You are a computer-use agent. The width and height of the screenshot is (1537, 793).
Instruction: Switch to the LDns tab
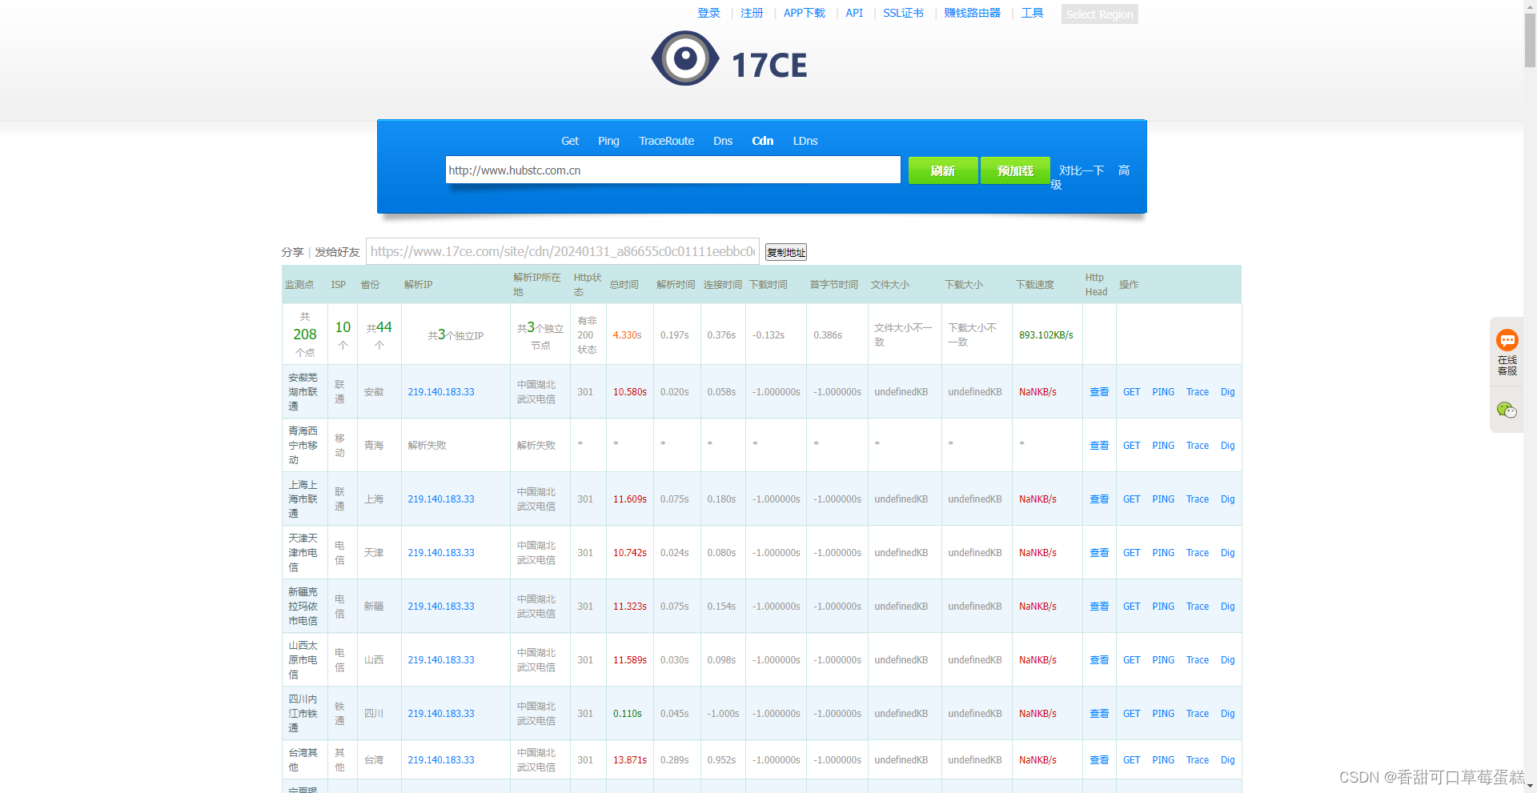(x=805, y=141)
